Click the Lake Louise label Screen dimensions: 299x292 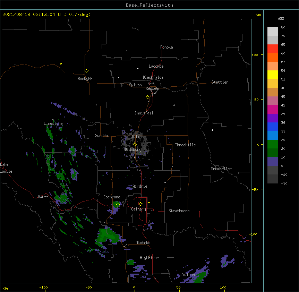[x=6, y=168]
